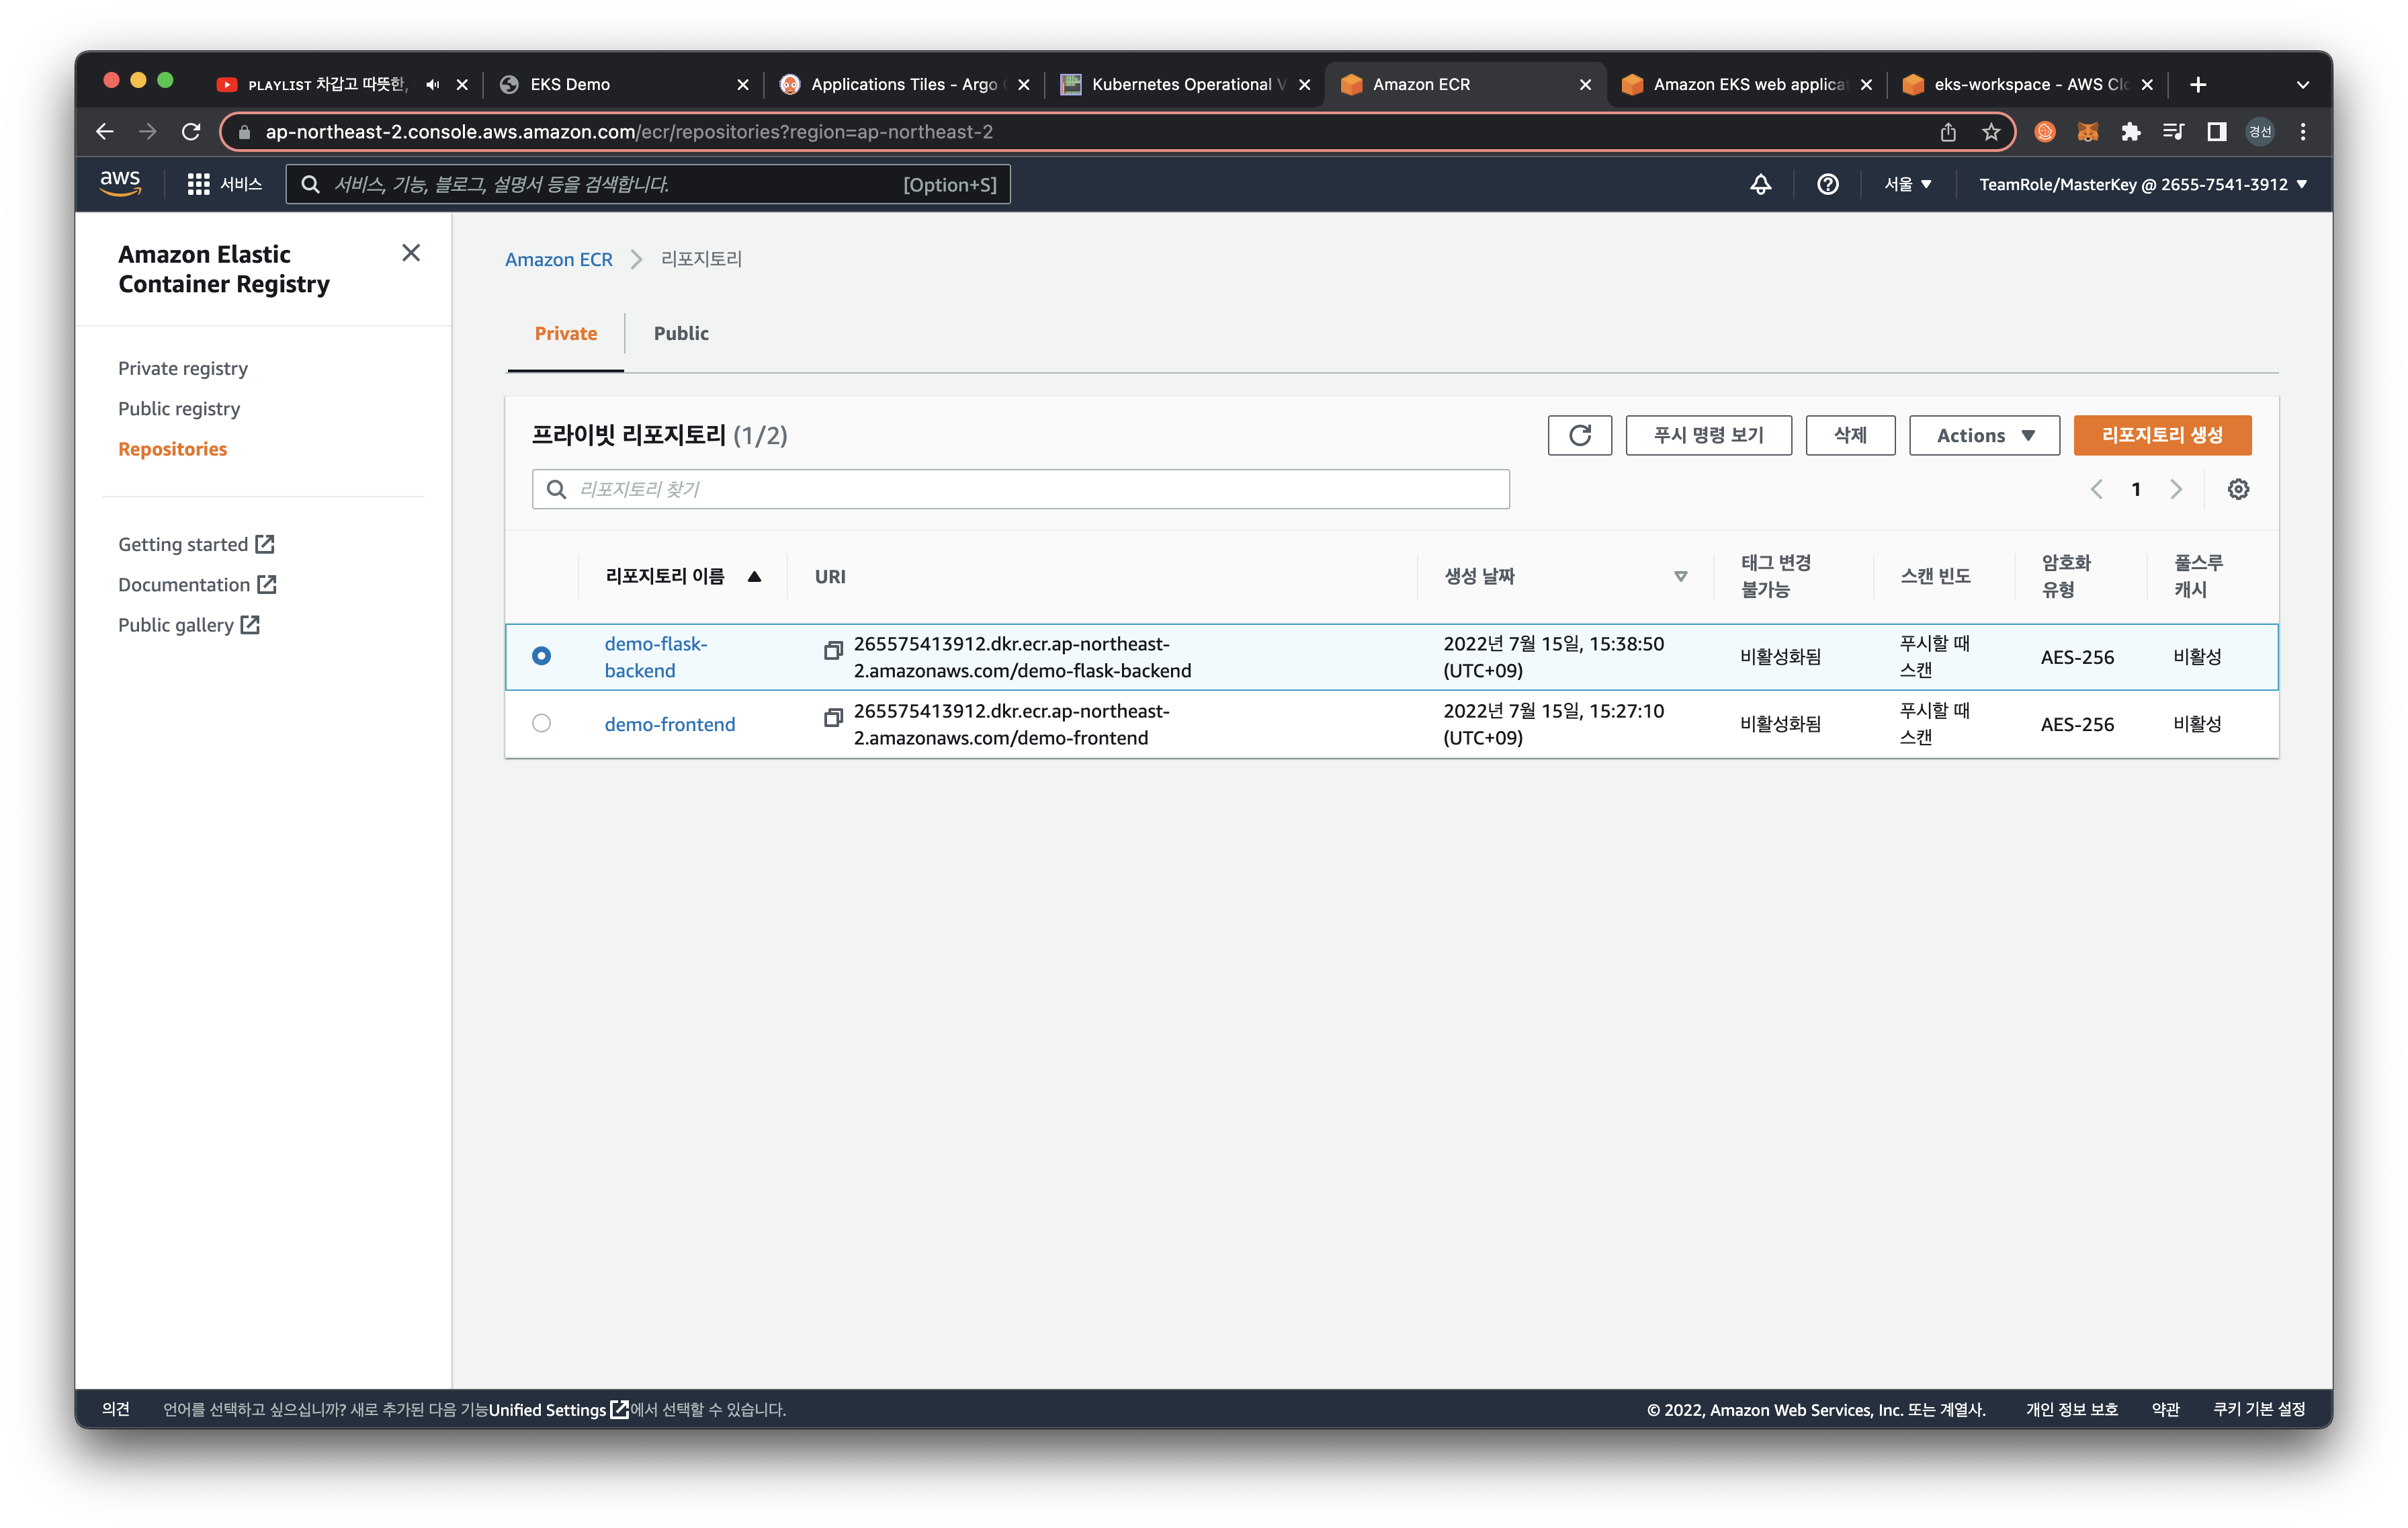
Task: Open browser side panel icon
Action: [x=2216, y=132]
